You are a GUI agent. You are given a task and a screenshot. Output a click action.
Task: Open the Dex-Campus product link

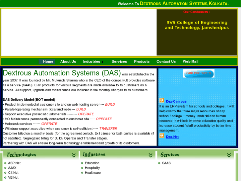176,102
